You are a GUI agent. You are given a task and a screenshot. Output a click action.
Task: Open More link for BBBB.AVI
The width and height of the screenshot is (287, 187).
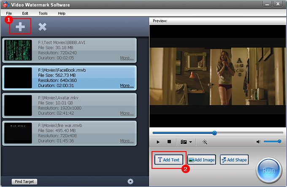(x=127, y=58)
